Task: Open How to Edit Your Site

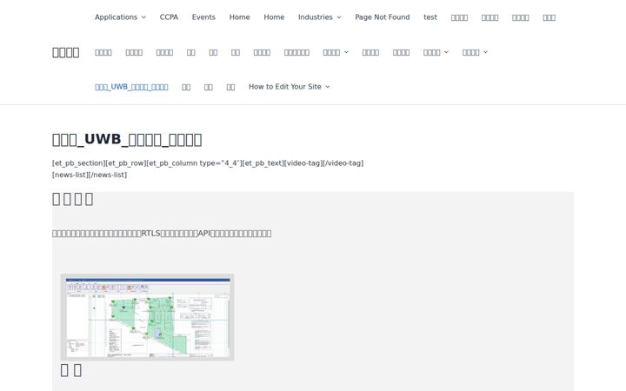Action: (x=285, y=87)
